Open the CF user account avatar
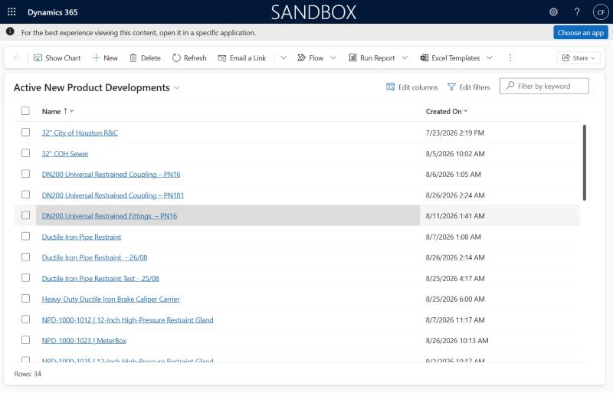 pos(601,12)
